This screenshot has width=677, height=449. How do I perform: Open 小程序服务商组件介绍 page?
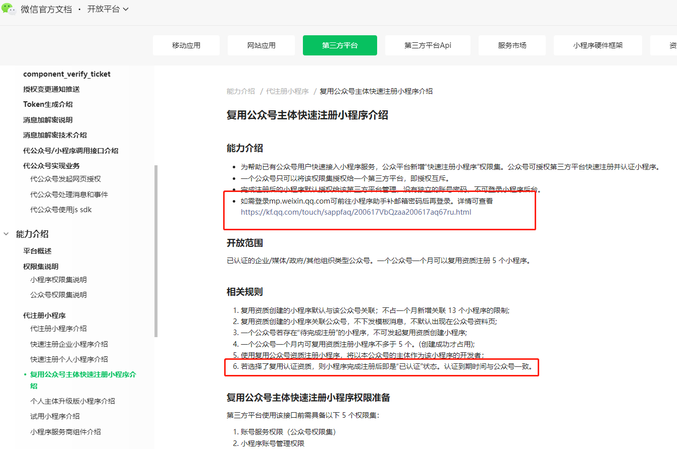coord(66,432)
